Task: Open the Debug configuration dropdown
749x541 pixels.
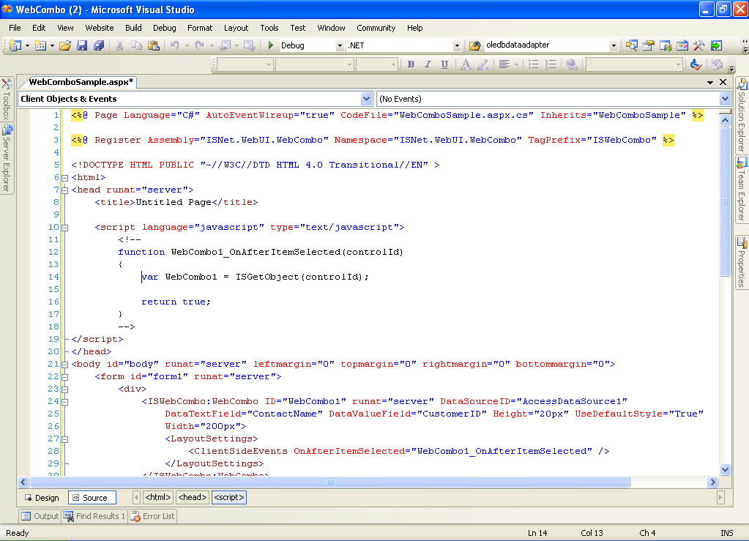Action: coord(339,45)
